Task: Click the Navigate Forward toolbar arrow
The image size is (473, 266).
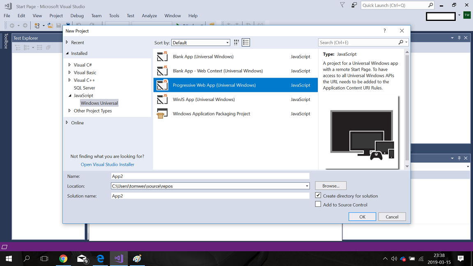Action: [x=25, y=25]
